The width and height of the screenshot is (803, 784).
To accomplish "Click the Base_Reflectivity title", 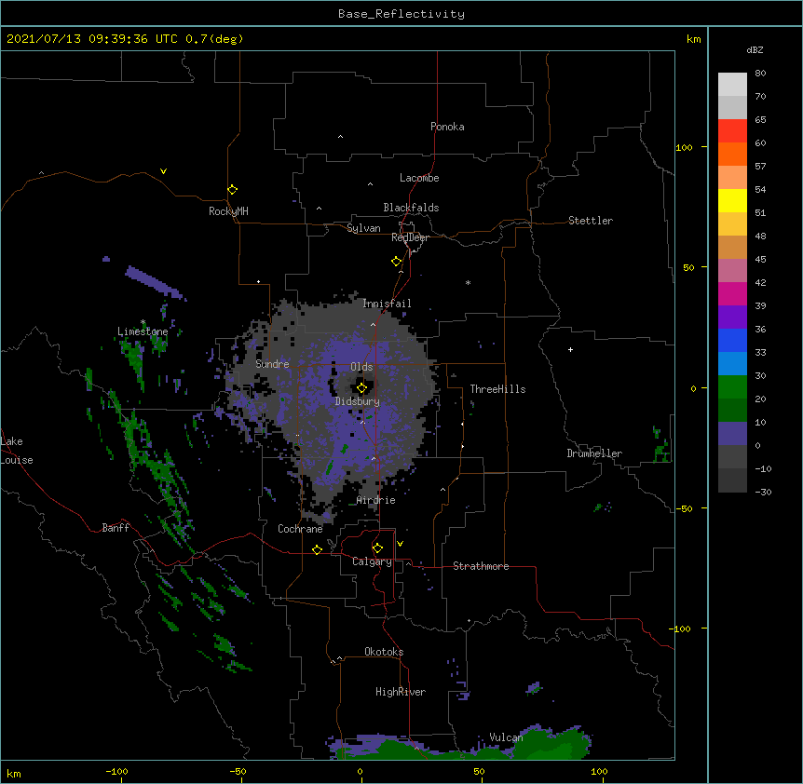I will [401, 14].
